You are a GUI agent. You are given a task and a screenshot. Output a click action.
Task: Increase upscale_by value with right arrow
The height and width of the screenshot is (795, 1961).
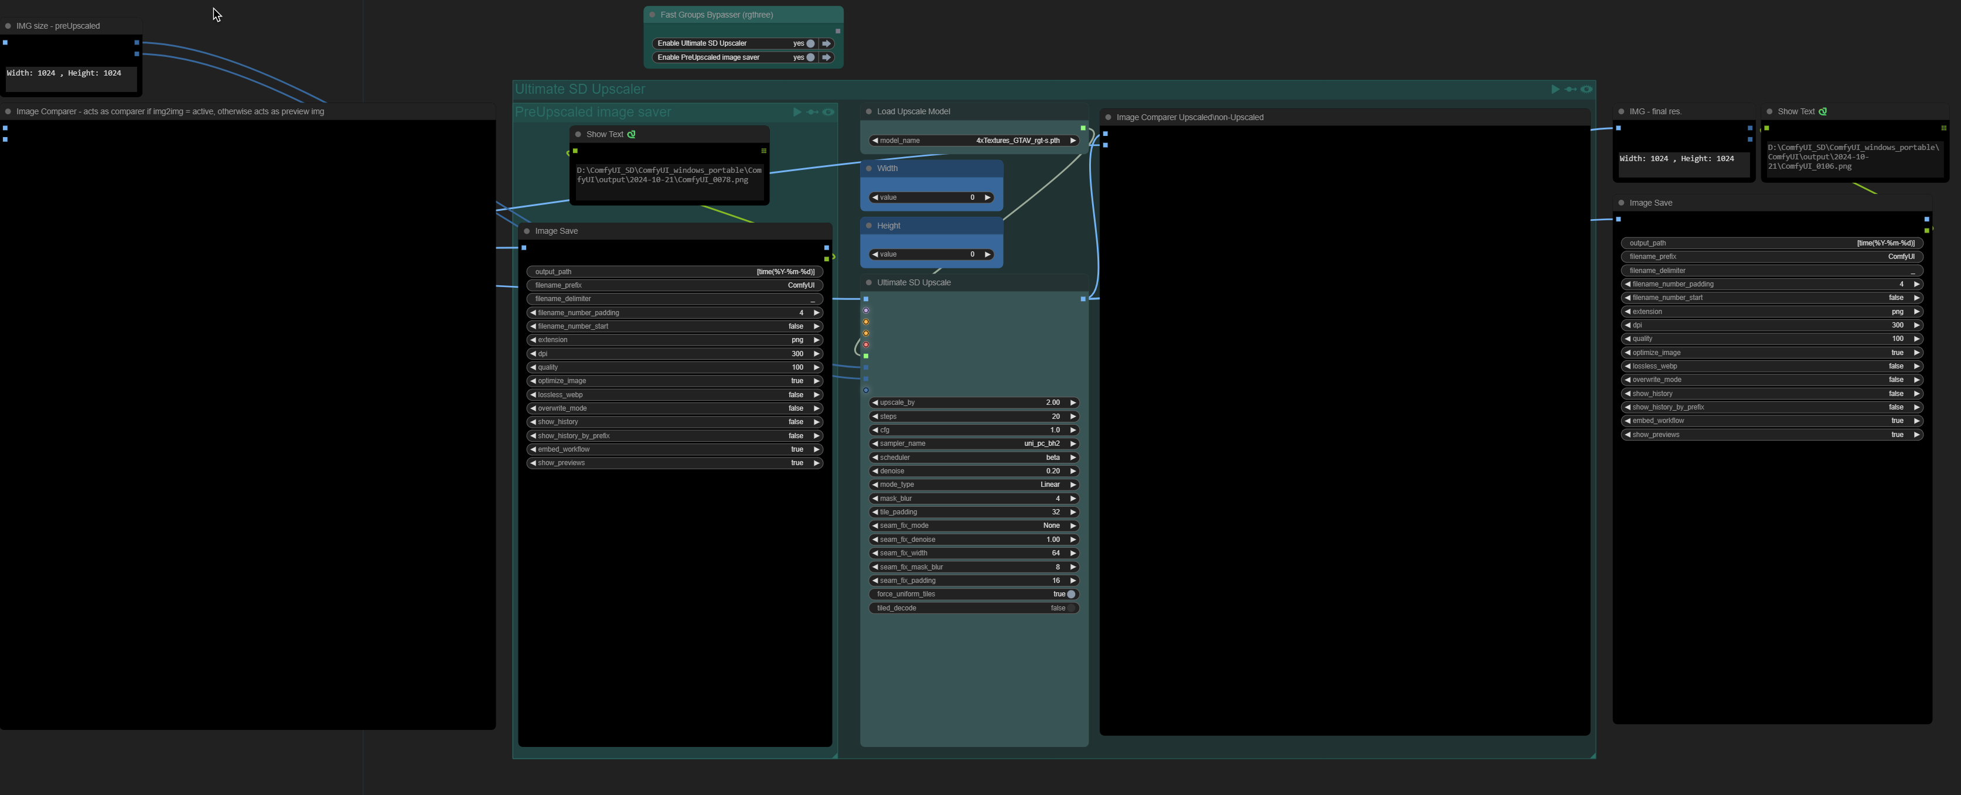1073,402
